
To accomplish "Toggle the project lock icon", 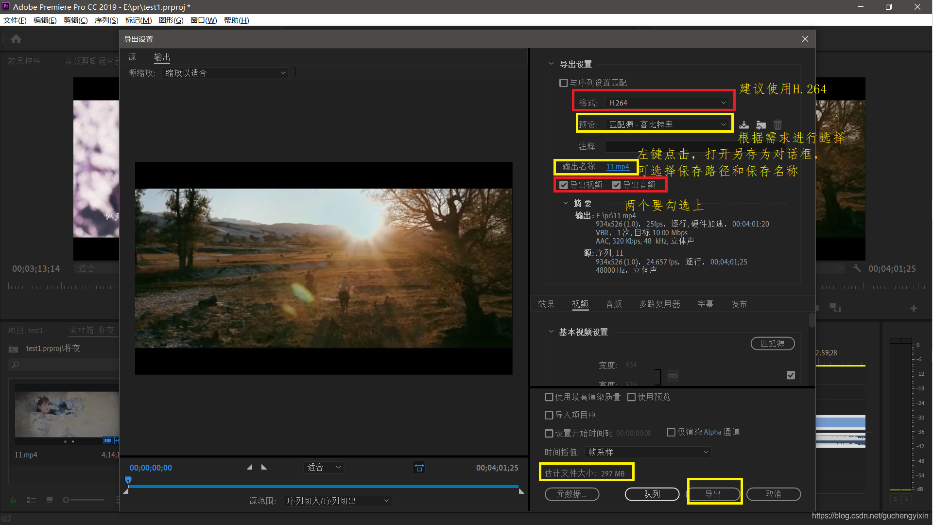I will point(13,500).
